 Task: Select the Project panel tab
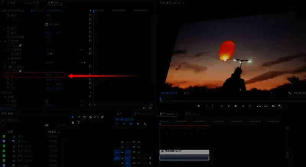click(7, 114)
